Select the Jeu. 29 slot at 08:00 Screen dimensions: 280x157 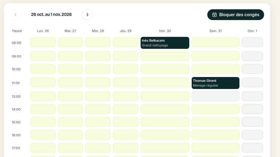126,42
